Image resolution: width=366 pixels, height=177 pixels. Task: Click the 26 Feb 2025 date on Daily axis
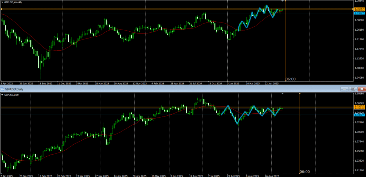64,176
